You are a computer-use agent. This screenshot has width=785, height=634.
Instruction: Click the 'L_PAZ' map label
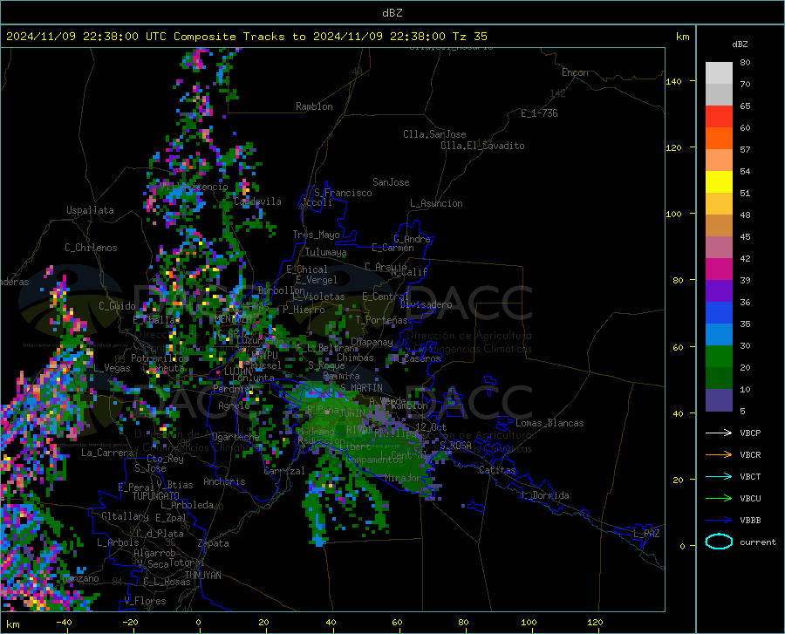tap(646, 534)
